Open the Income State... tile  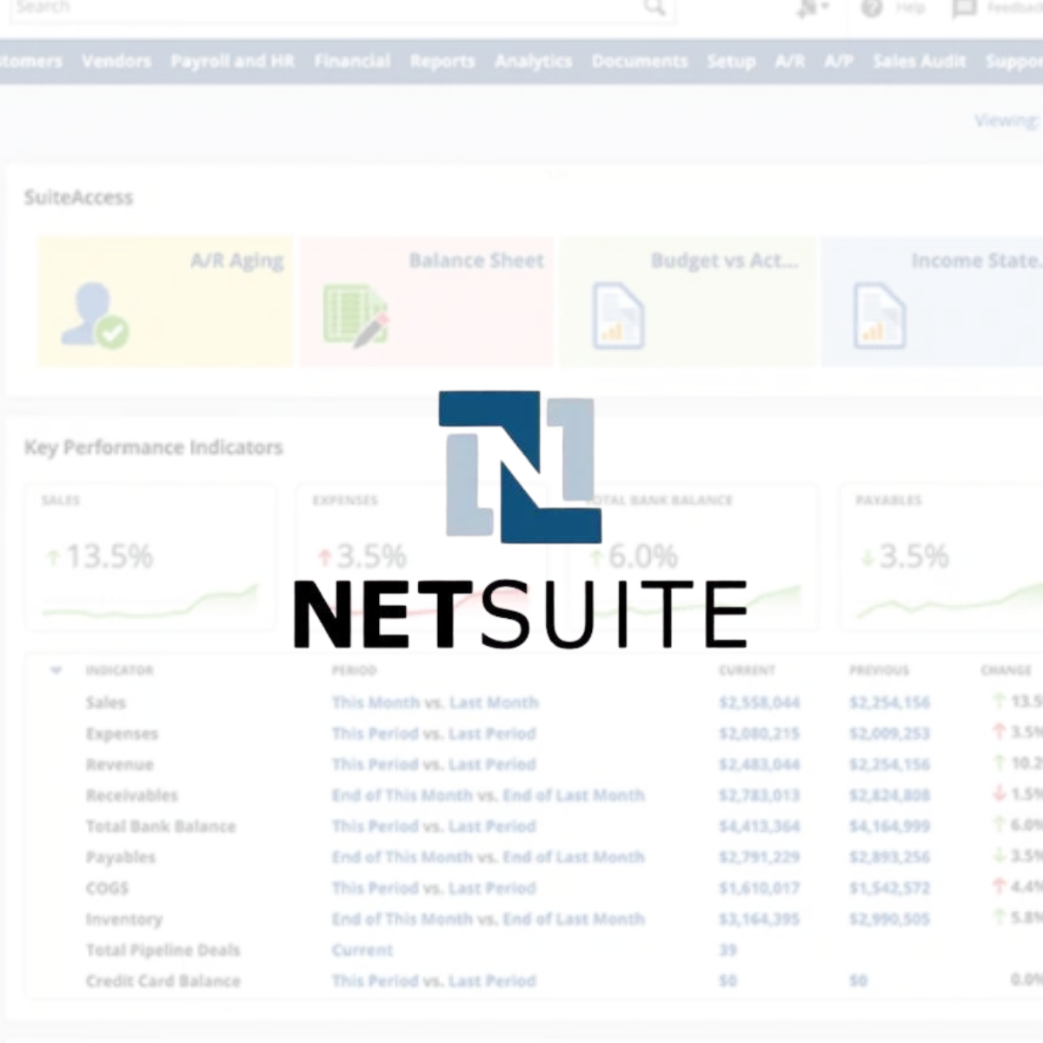(x=933, y=302)
